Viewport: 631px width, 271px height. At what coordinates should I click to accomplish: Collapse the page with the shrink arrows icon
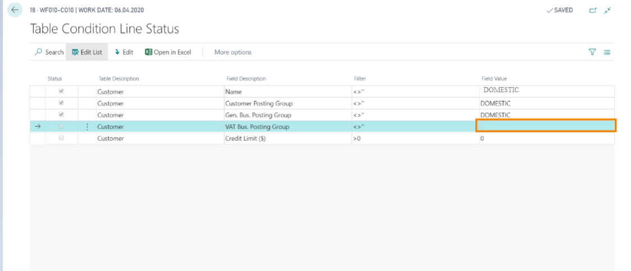[607, 10]
